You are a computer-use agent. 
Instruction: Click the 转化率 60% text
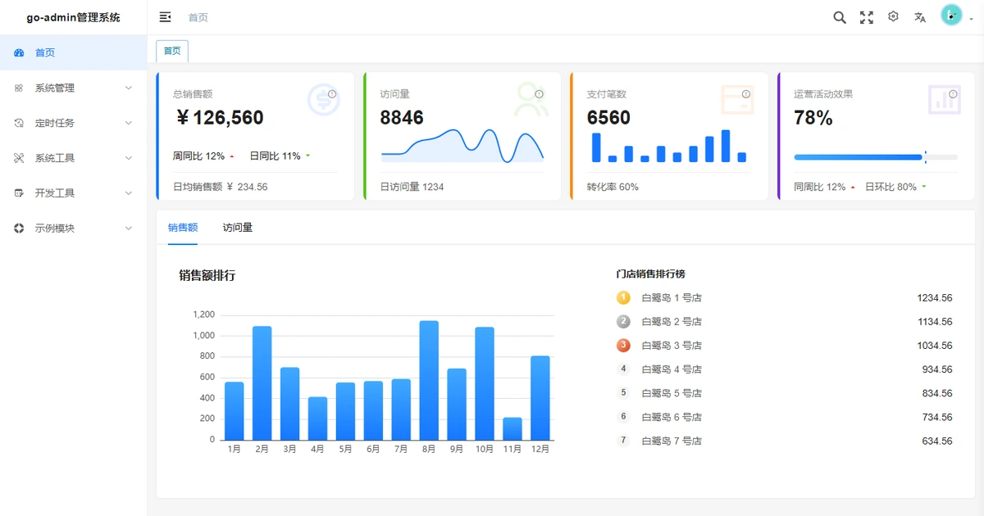(x=613, y=187)
